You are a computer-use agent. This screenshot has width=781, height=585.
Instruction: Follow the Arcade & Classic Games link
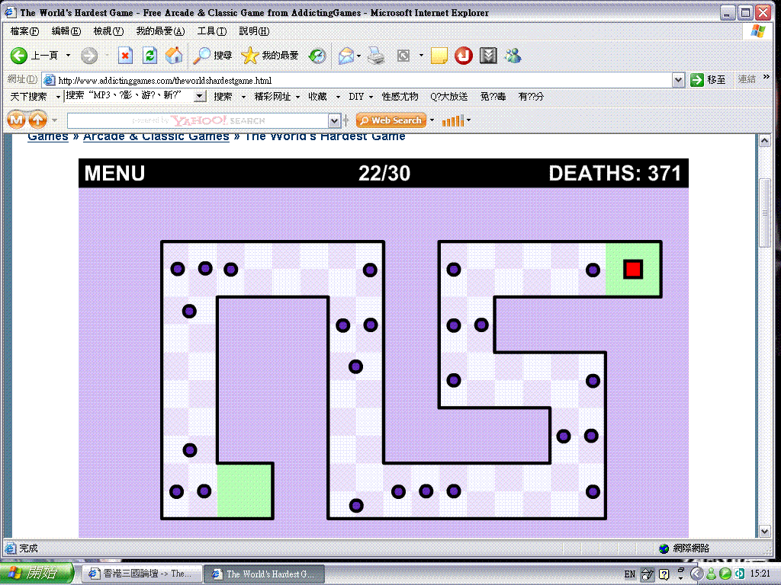(x=156, y=136)
